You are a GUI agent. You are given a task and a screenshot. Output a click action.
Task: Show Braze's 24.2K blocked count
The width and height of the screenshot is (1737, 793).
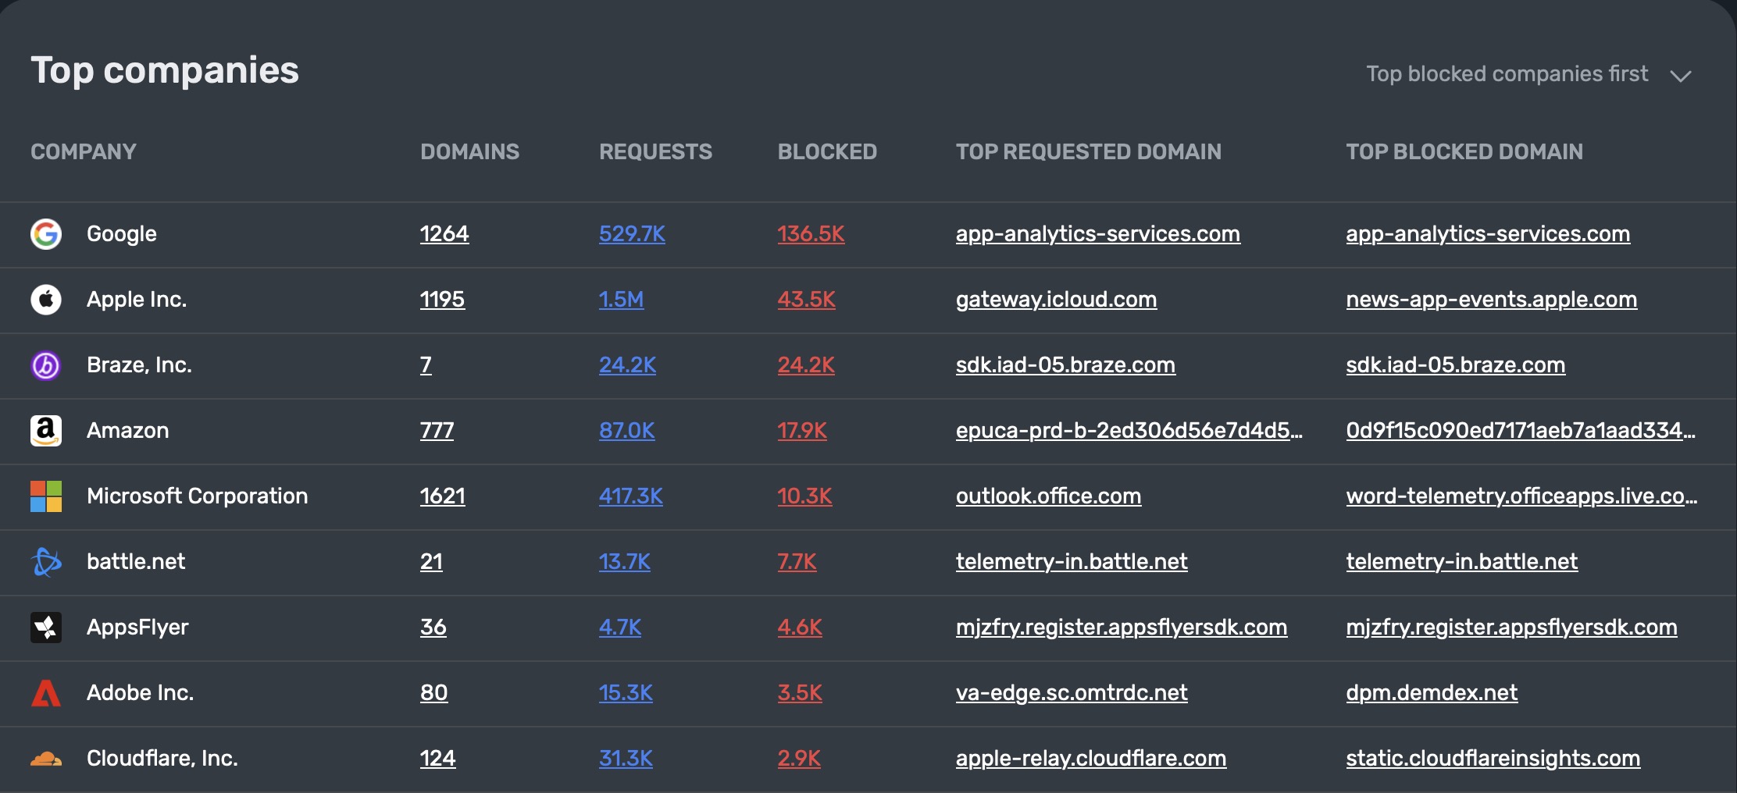click(806, 365)
